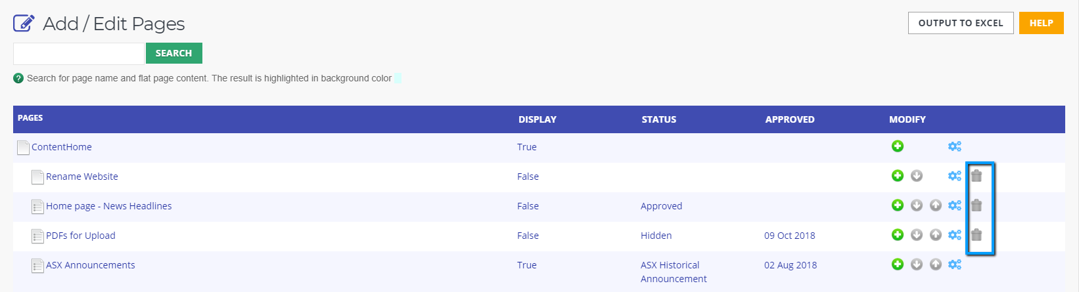
Task: Click the SEARCH button
Action: pyautogui.click(x=174, y=53)
